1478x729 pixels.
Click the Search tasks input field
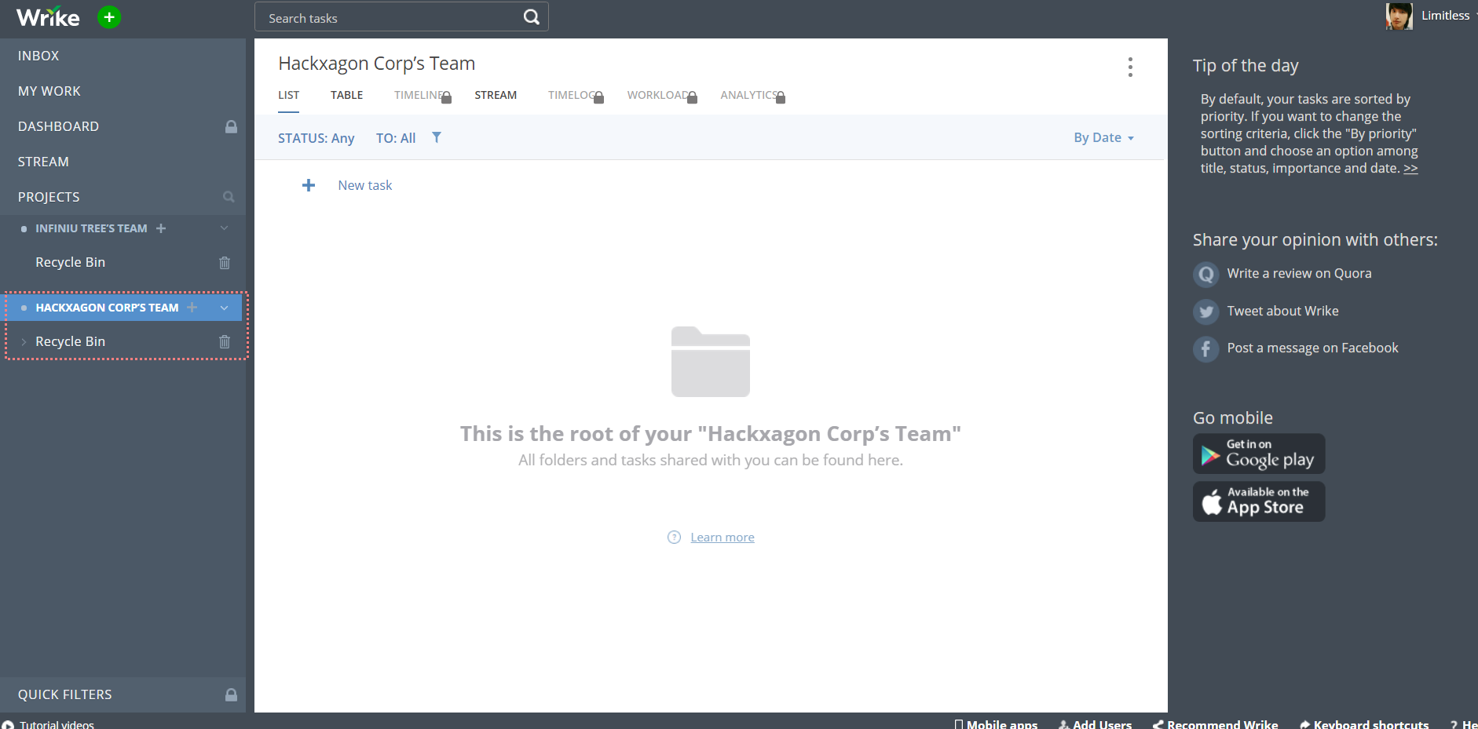[389, 18]
